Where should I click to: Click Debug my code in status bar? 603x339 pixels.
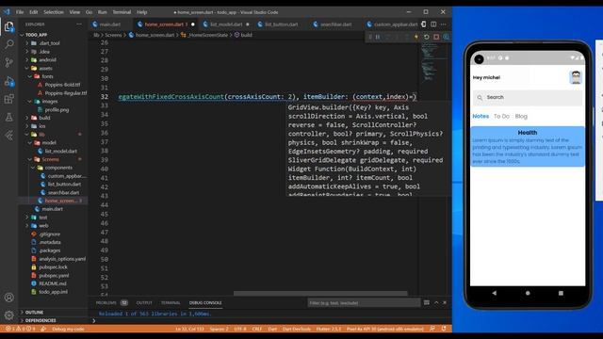(x=68, y=329)
